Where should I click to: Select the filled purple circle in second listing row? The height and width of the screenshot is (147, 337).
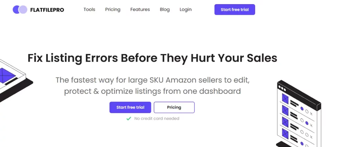(307, 123)
